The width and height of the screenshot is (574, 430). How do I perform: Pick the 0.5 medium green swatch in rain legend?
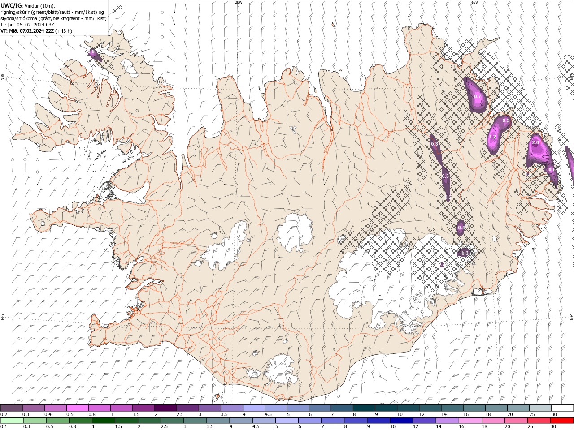57,421
